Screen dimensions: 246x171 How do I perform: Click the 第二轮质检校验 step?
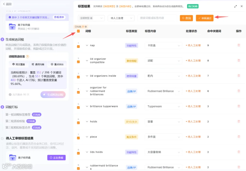pos(15,121)
